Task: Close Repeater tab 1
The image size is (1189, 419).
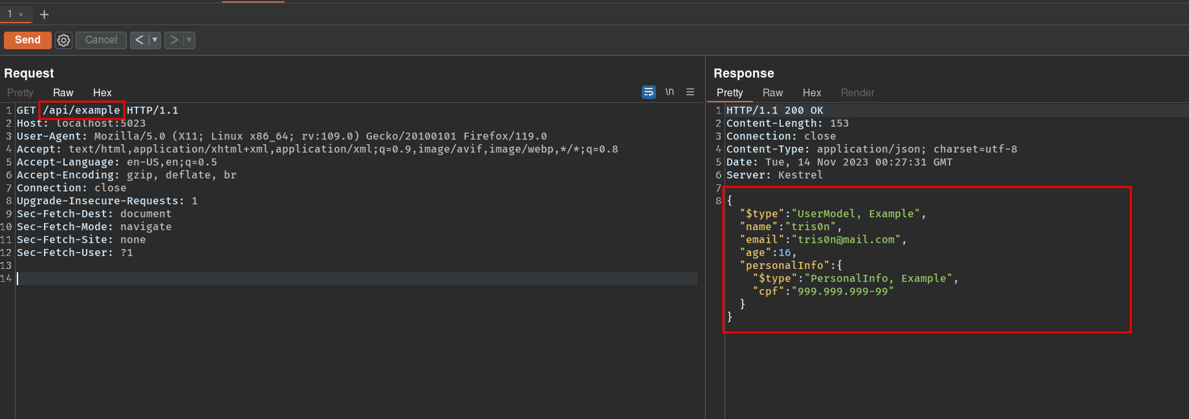Action: click(x=21, y=14)
